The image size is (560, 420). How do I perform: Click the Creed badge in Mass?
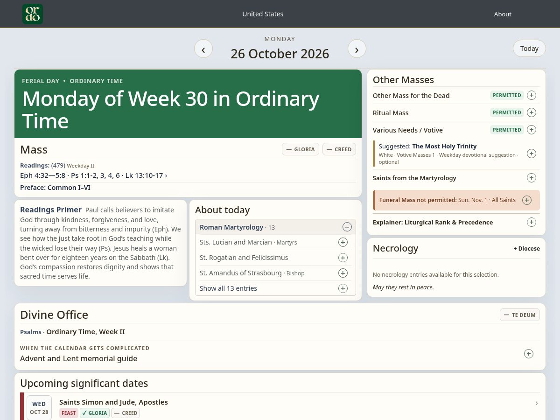[x=339, y=149]
